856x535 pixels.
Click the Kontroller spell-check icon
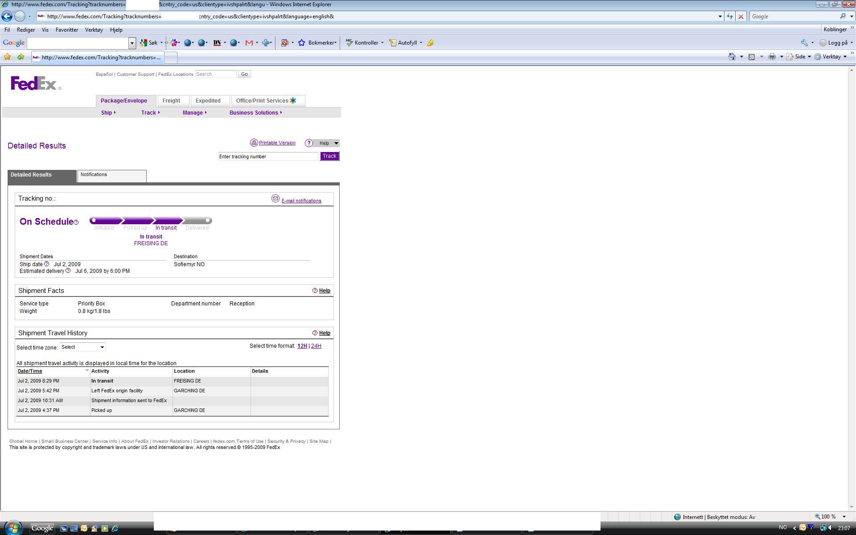point(350,43)
